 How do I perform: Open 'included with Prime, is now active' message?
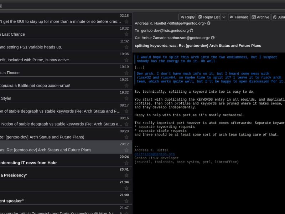coord(66,57)
